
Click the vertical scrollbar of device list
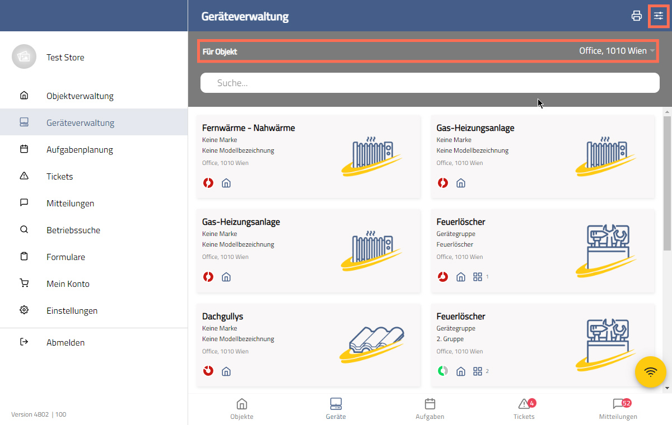point(666,185)
